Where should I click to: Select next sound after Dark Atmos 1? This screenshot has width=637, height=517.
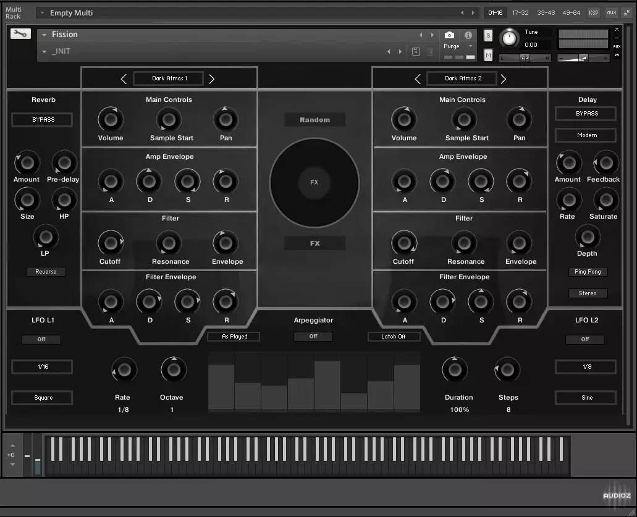212,78
